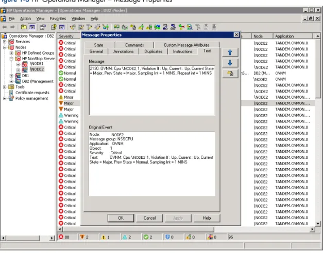Collapse HP NonStop Server node
The image size is (323, 253).
[11, 59]
